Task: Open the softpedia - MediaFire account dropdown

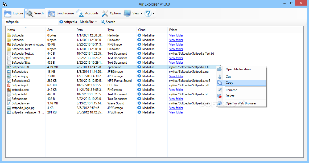Action: (78, 22)
